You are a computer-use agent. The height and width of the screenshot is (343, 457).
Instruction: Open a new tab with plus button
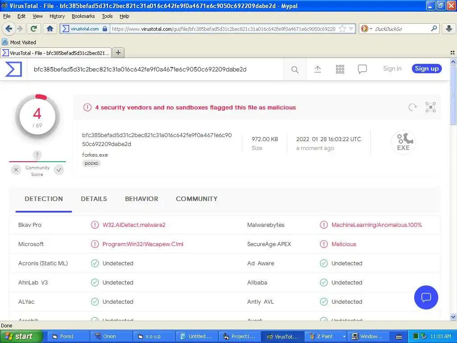(118, 53)
